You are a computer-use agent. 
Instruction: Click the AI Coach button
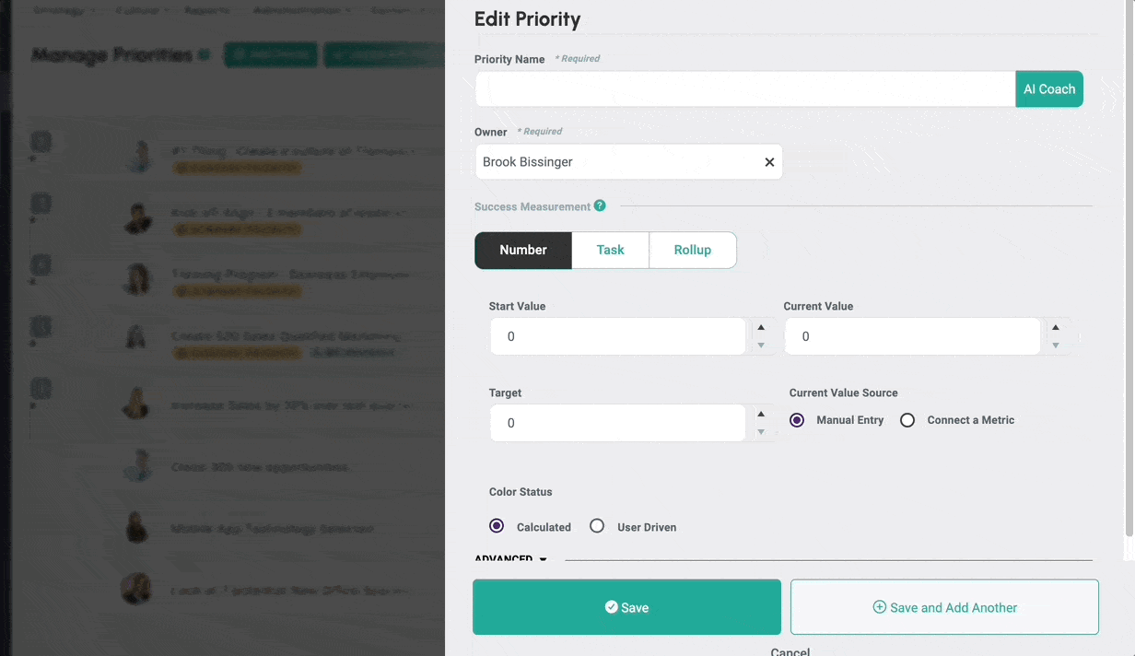click(1049, 89)
